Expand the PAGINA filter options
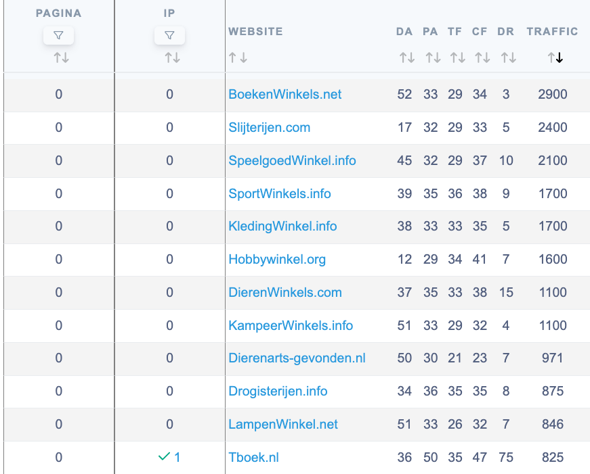Viewport: 590px width, 474px height. (x=58, y=35)
